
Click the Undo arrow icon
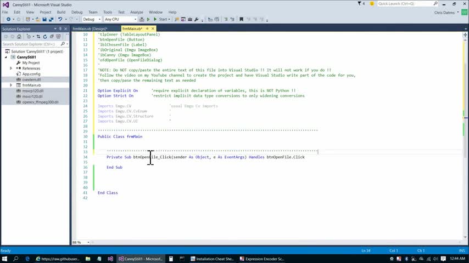coord(60,19)
